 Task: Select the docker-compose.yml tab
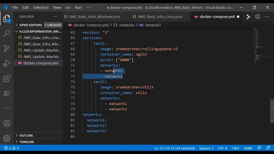coord(217,17)
